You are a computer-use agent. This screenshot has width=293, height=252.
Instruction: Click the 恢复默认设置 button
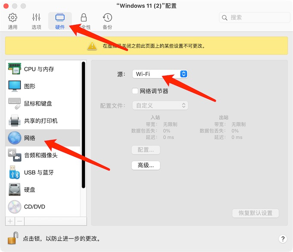coord(256,213)
